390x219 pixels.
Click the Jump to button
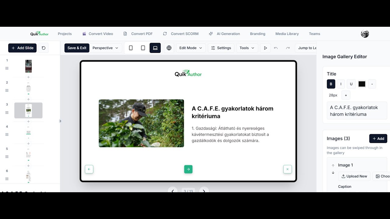pyautogui.click(x=306, y=48)
